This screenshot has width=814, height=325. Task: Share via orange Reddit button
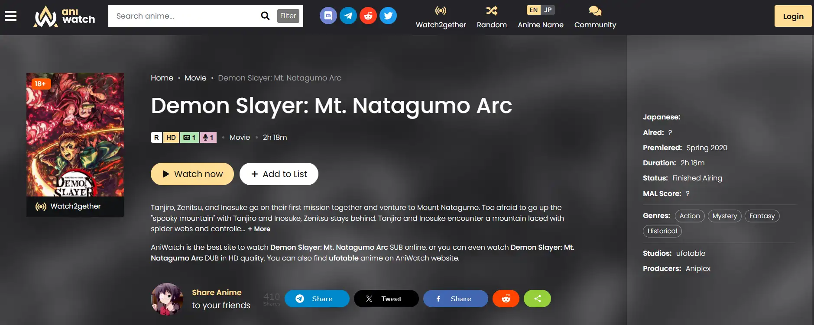pyautogui.click(x=506, y=299)
